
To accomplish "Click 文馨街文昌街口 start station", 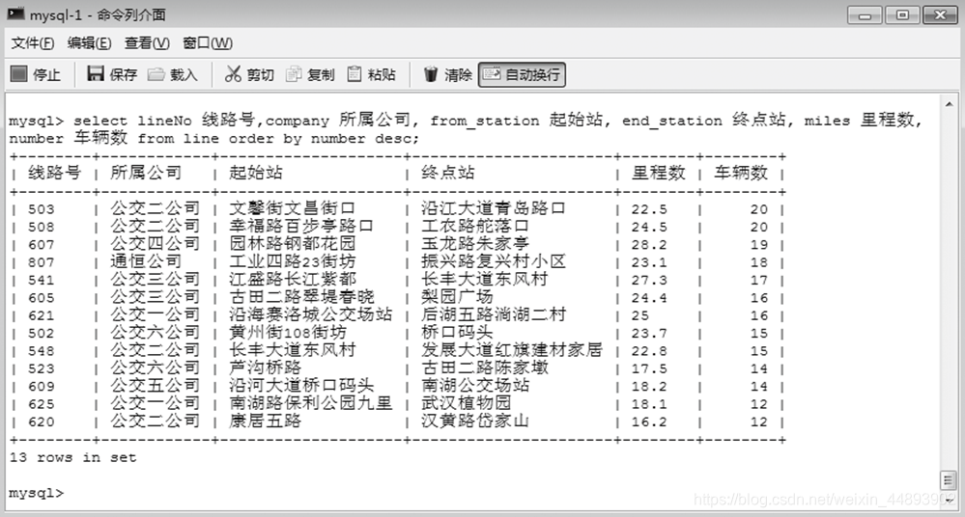I will coord(293,208).
